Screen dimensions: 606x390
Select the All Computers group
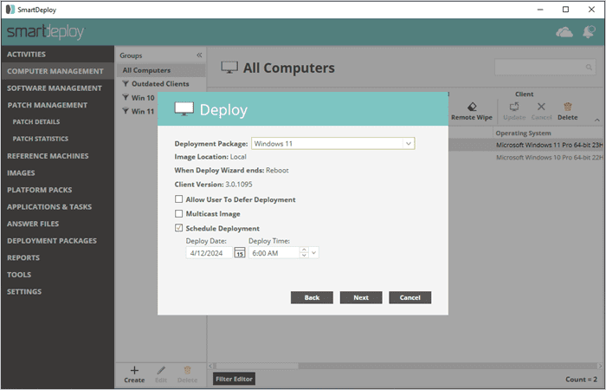(x=161, y=70)
